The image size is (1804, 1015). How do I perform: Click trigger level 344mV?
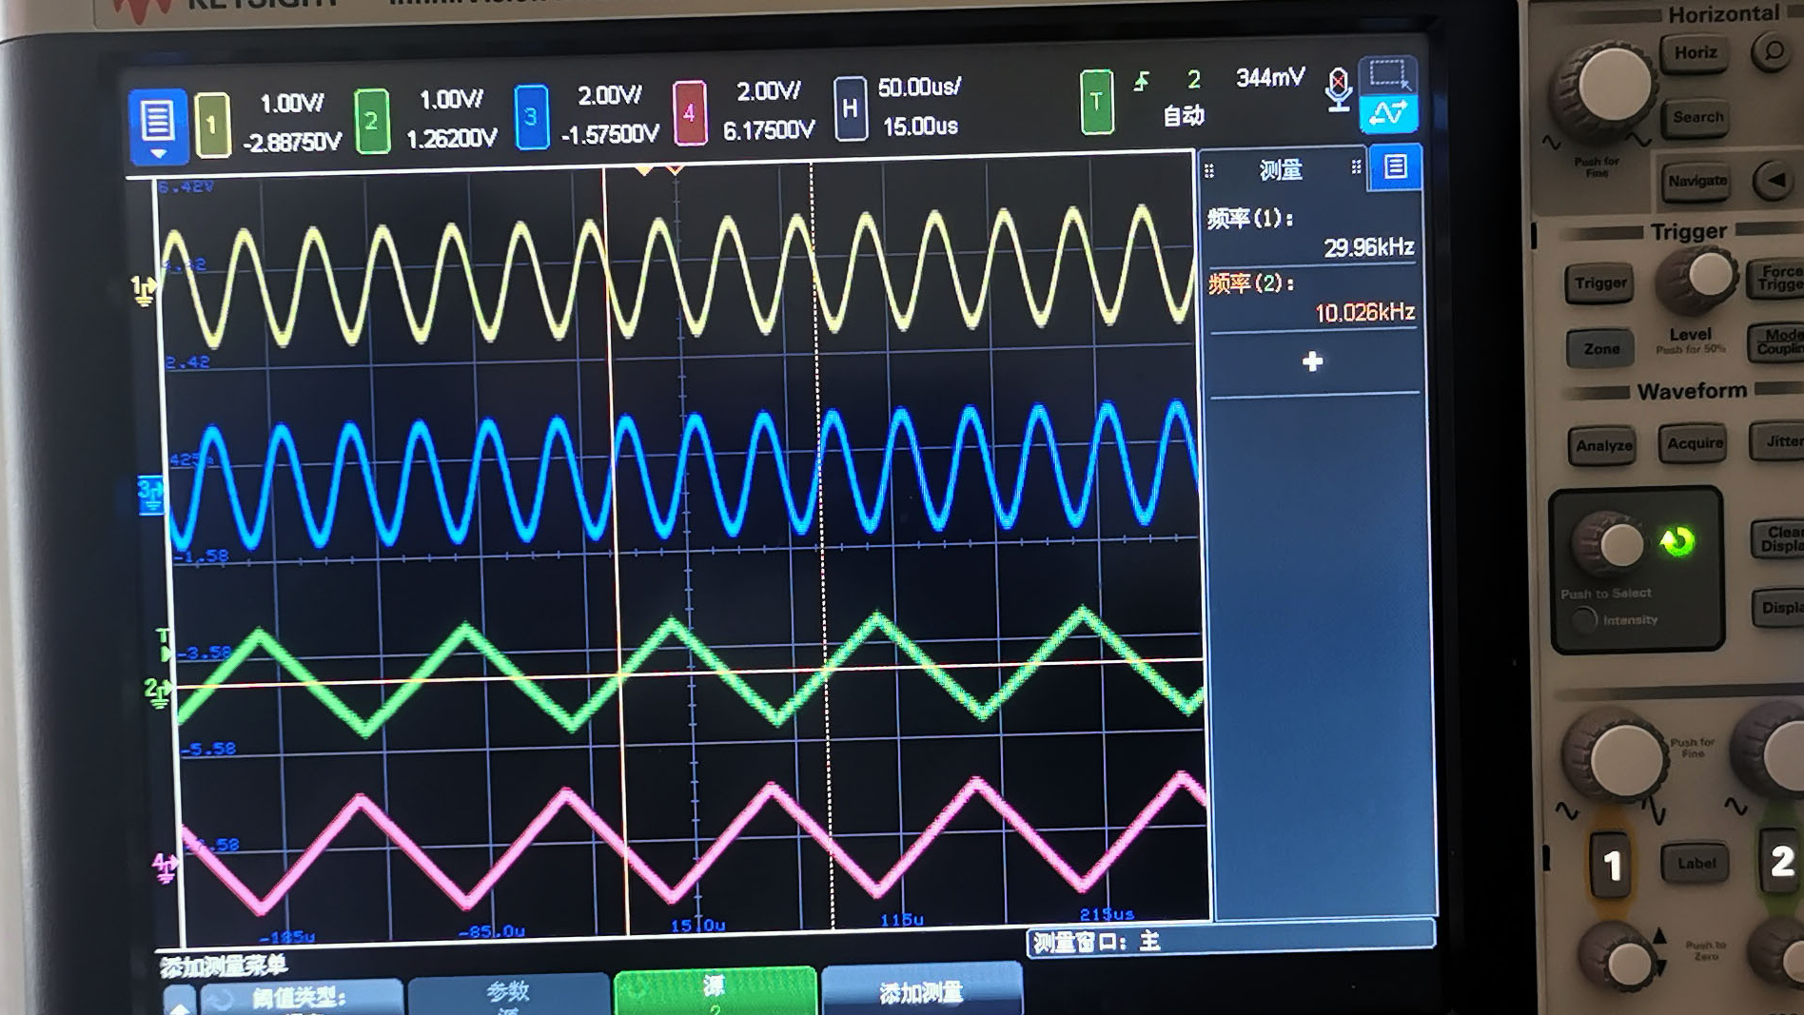pyautogui.click(x=1270, y=78)
